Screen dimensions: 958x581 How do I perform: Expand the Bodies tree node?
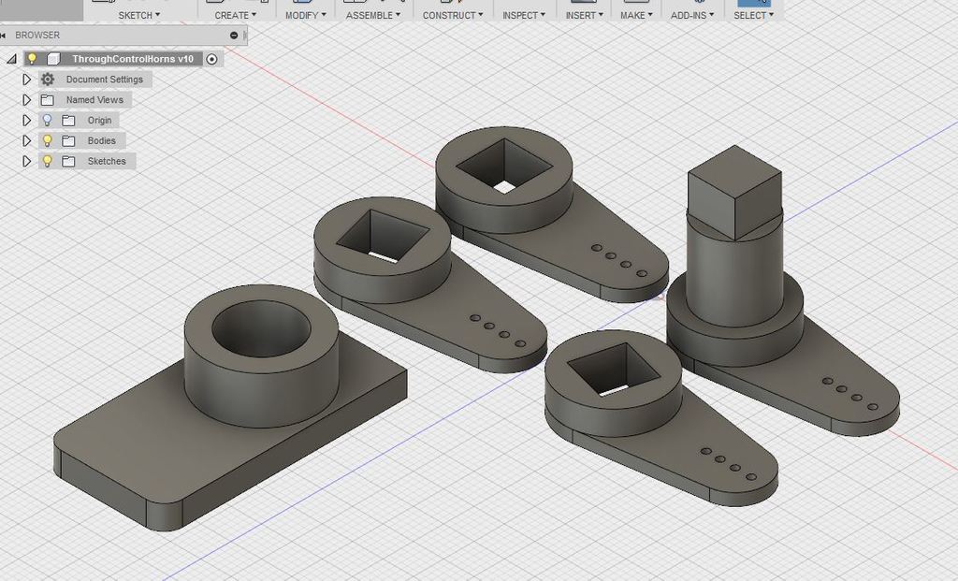coord(27,141)
